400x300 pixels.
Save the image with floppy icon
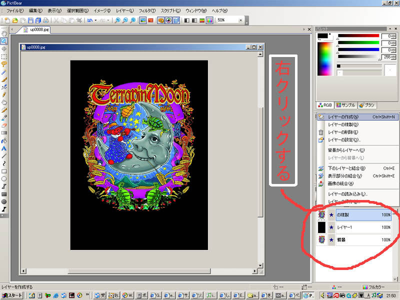(30, 20)
